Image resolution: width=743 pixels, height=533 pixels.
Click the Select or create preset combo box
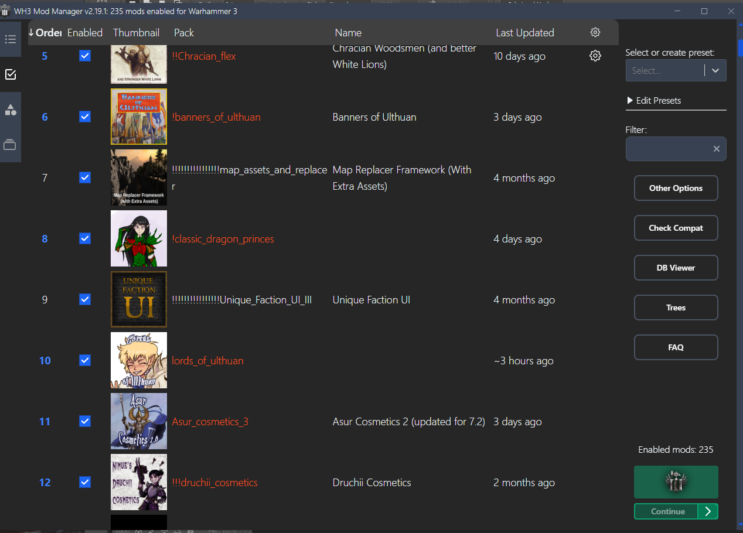pos(676,70)
